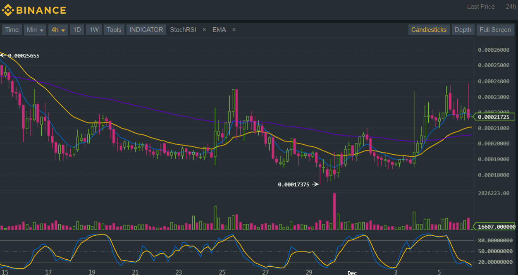Click the 0.00020000 price axis label
The width and height of the screenshot is (518, 275).
click(494, 143)
